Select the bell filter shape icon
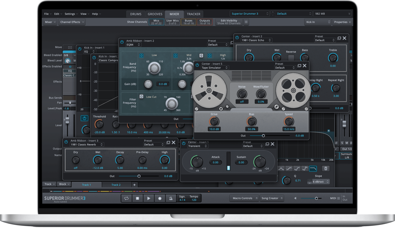This screenshot has height=228, width=395. click(x=281, y=168)
